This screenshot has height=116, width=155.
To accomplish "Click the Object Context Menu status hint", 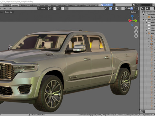I will coord(38,115).
